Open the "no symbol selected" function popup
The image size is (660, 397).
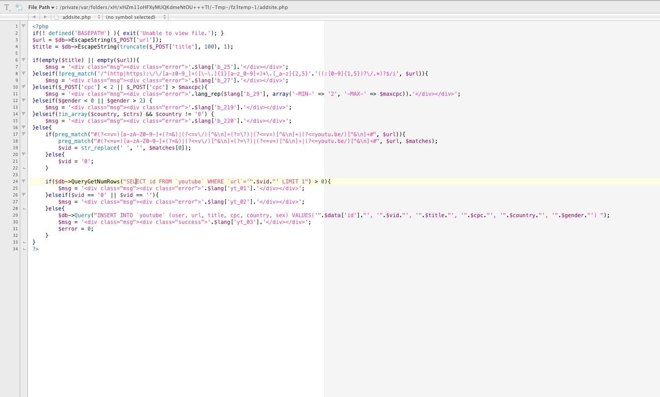[x=135, y=17]
